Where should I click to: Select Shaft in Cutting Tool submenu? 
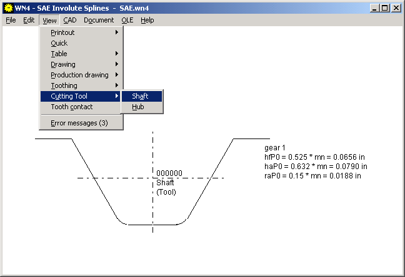click(142, 96)
